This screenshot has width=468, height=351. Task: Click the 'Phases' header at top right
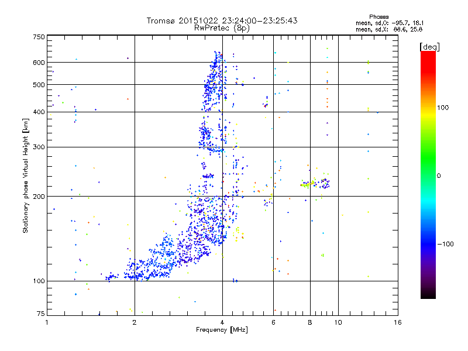click(x=378, y=17)
